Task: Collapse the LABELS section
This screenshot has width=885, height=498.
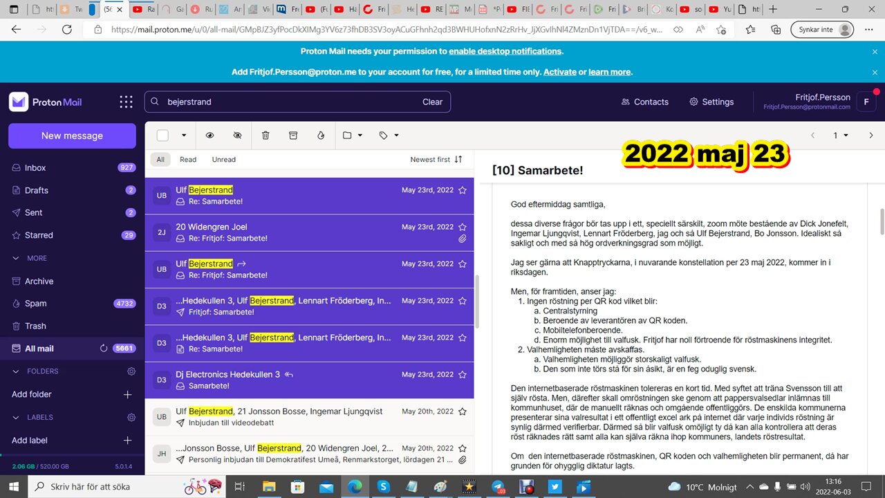Action: coord(16,418)
